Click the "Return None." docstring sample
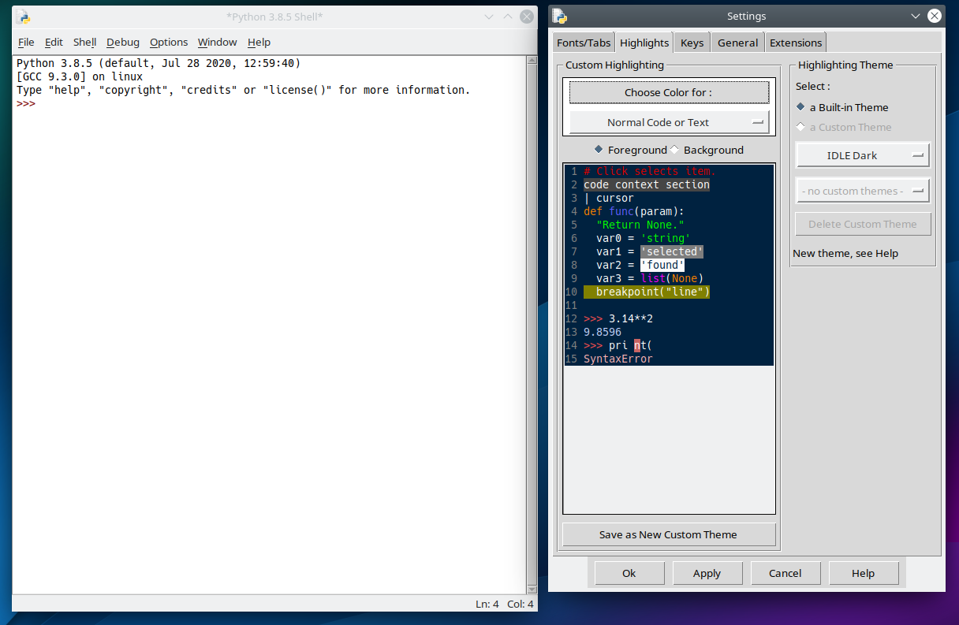This screenshot has height=625, width=959. click(x=640, y=225)
